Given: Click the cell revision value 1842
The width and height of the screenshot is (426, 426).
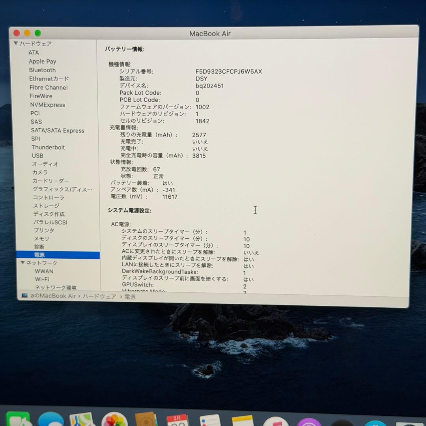Looking at the screenshot, I should coord(202,121).
